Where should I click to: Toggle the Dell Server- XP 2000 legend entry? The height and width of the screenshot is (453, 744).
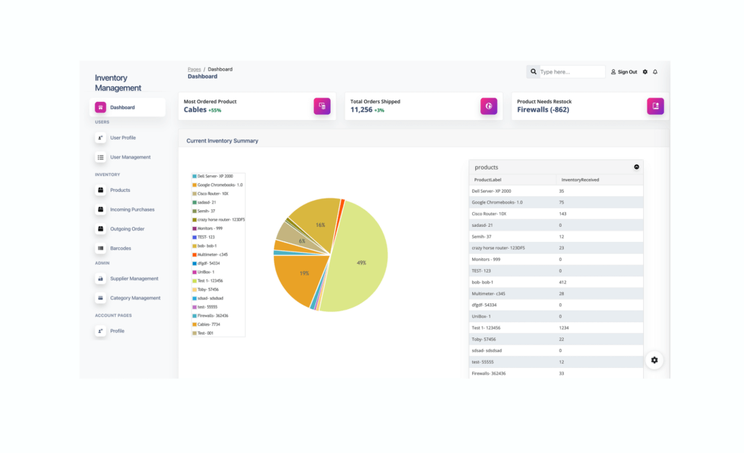click(213, 176)
